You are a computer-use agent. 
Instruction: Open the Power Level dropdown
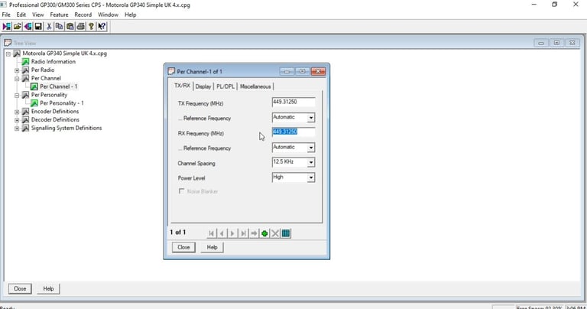point(311,177)
